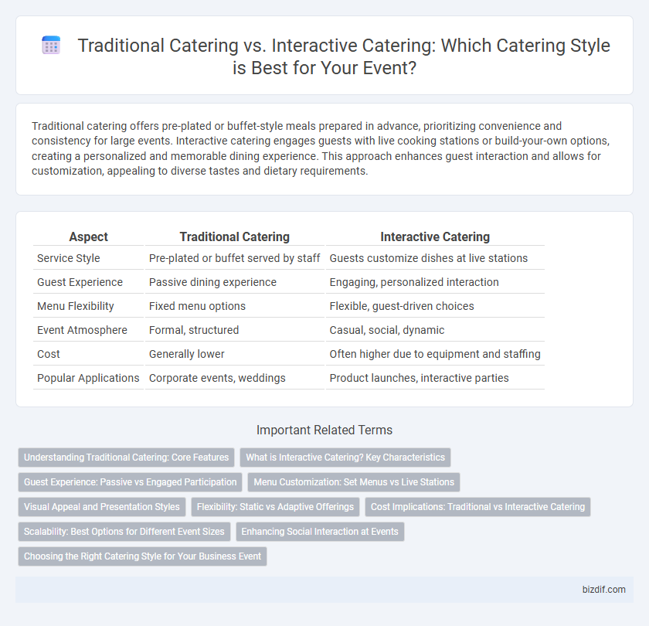
Task: Click the 'Interactive Catering' column header
Action: pos(435,236)
